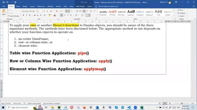Screen dimensions: 197x110
Task: Apply the Title style
Action: [x=159, y=13]
